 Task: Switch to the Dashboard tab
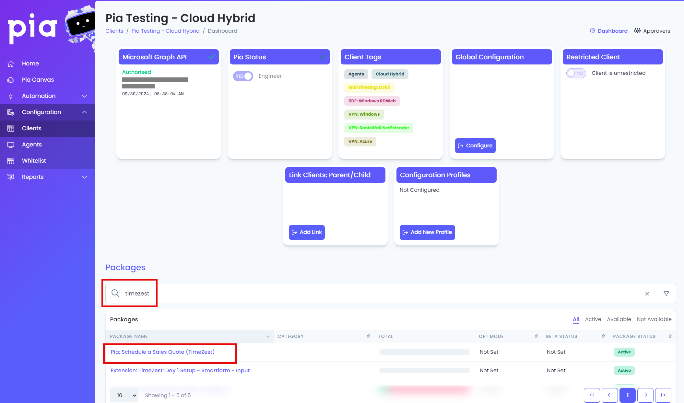point(609,31)
